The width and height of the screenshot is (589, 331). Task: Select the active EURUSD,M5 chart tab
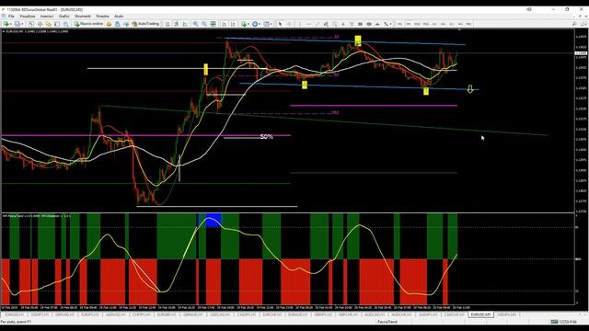pyautogui.click(x=480, y=314)
